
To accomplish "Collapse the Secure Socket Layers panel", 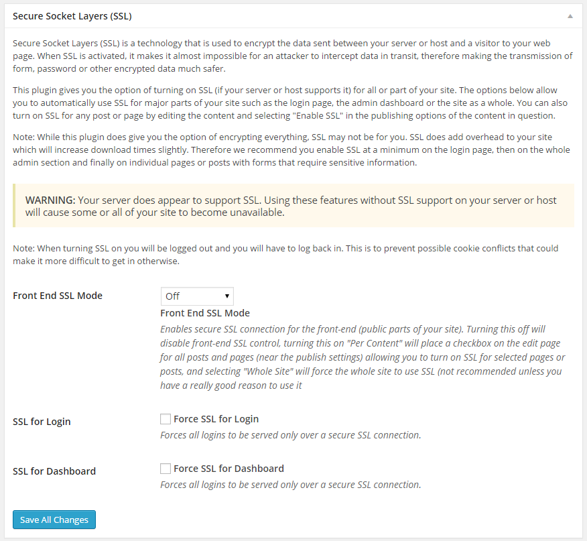I will click(x=571, y=15).
